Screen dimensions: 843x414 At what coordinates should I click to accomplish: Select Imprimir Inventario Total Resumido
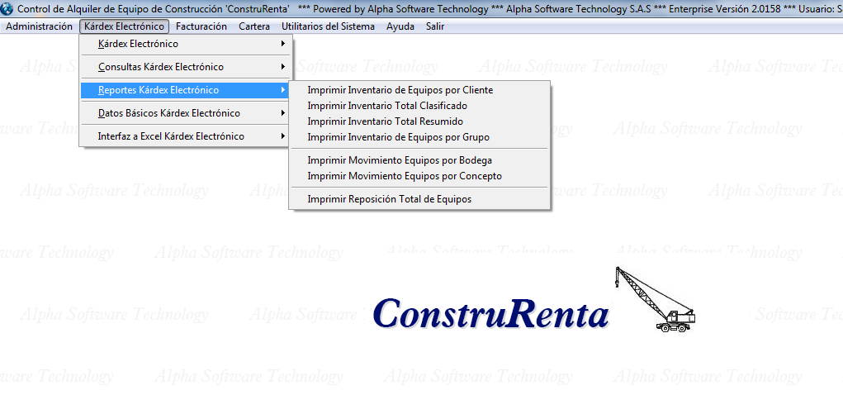(385, 121)
